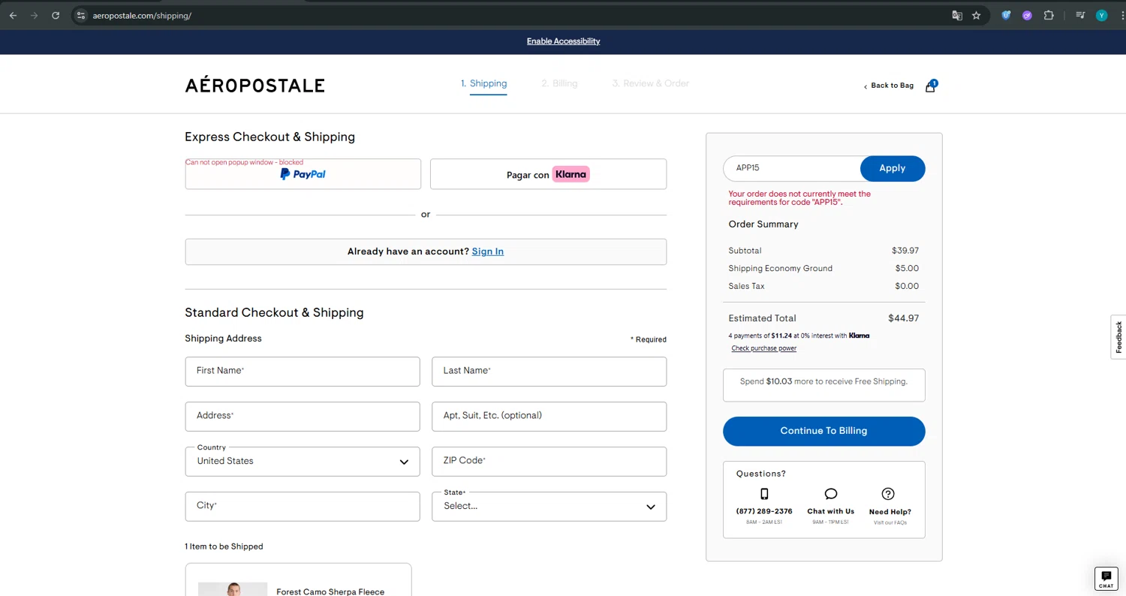Image resolution: width=1126 pixels, height=596 pixels.
Task: Open the Feedback side tab
Action: [1118, 337]
